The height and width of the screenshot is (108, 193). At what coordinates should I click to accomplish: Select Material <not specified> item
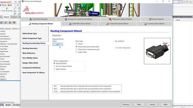9,44
